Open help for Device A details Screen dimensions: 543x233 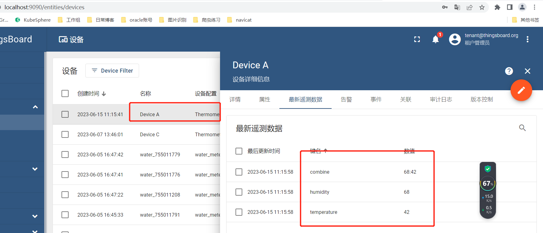tap(509, 71)
